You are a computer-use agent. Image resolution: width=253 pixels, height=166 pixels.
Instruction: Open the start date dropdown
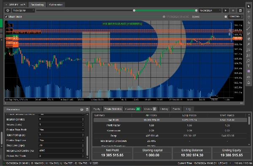[24, 11]
